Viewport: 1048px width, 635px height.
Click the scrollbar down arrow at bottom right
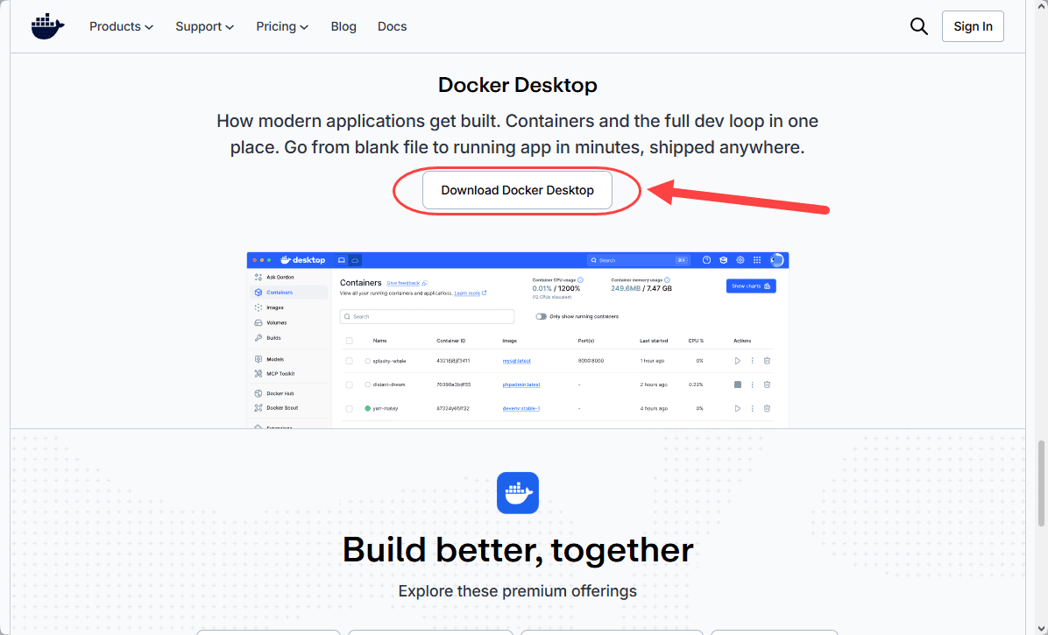click(x=1041, y=628)
